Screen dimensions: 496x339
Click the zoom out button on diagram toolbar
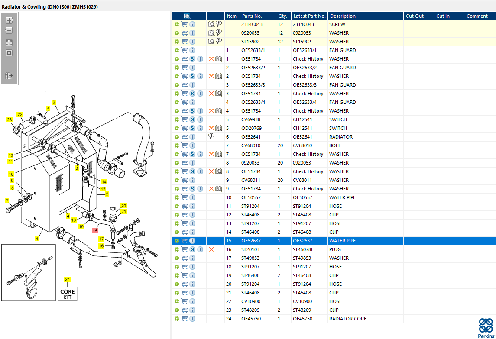coord(9,31)
